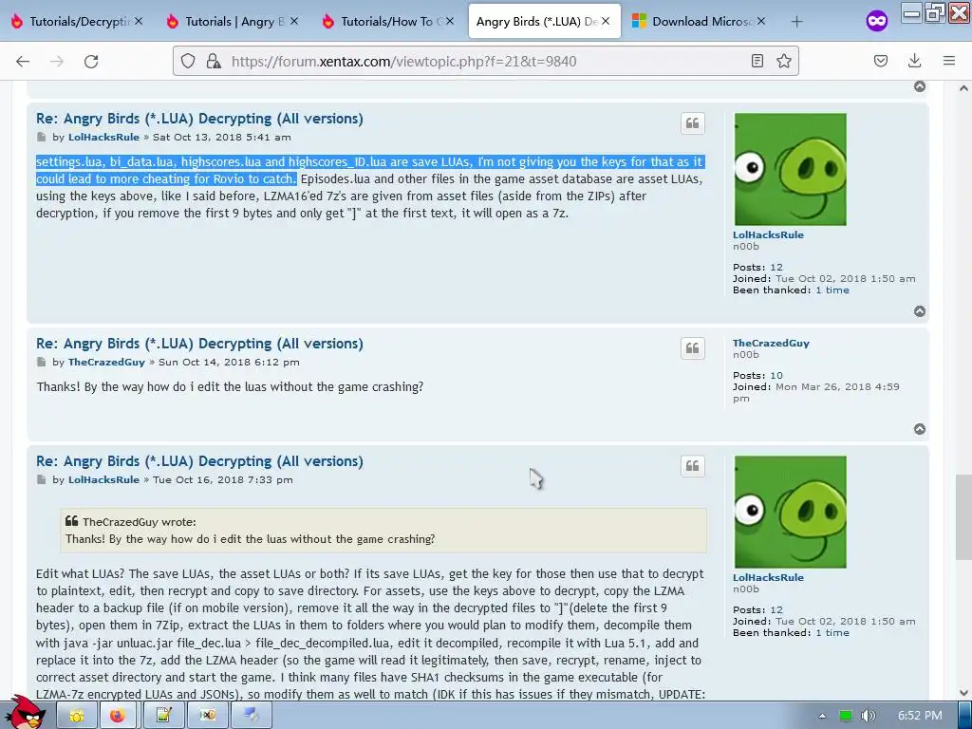Switch to Tutorials | Angry Birds tab
The height and width of the screenshot is (729, 972).
(x=233, y=22)
